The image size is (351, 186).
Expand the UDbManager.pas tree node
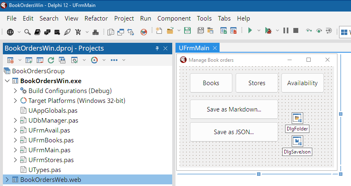tap(15, 120)
